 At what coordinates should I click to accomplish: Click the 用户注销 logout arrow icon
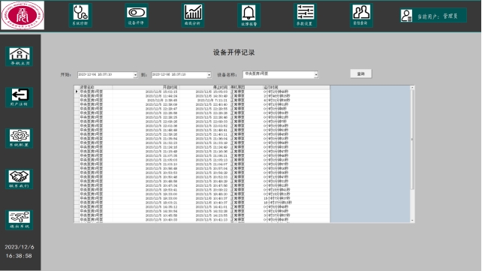coord(20,98)
